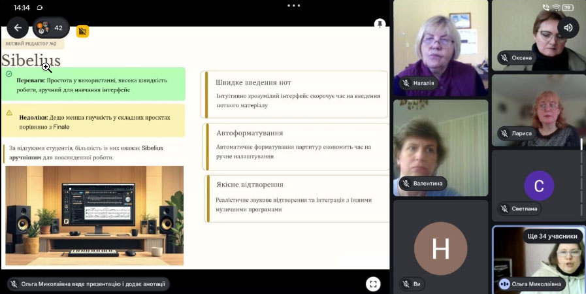Click the muted mic icon beside Валентина

(406, 184)
